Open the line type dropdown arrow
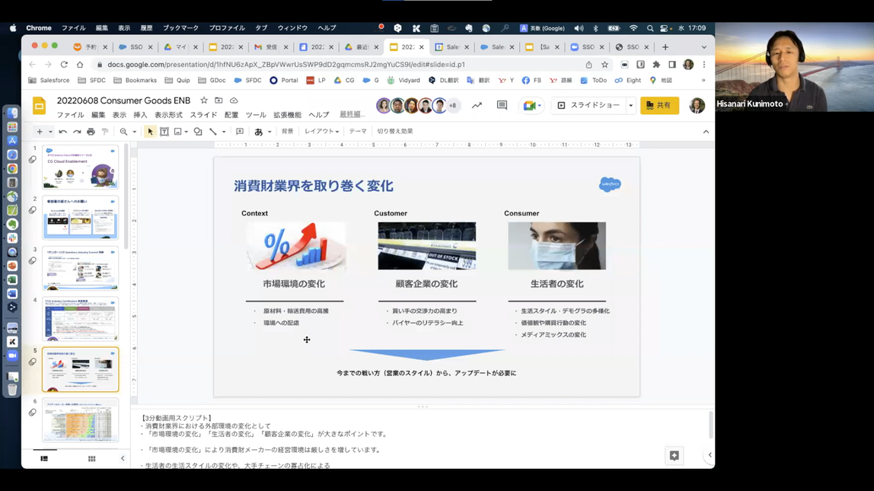874x491 pixels. click(x=224, y=132)
